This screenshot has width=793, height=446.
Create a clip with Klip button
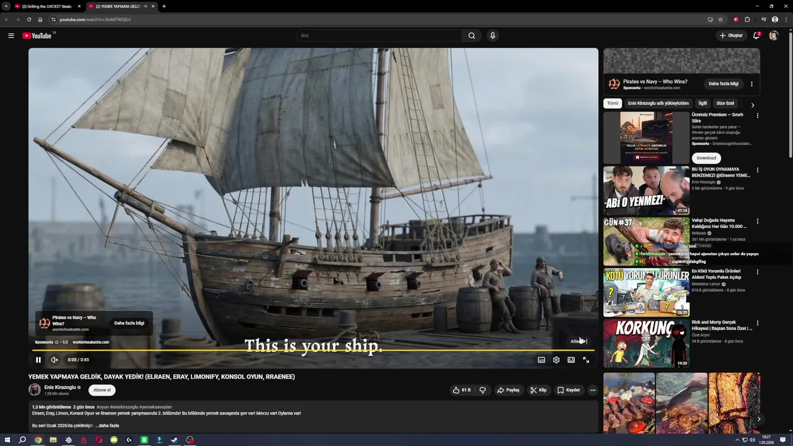538,390
